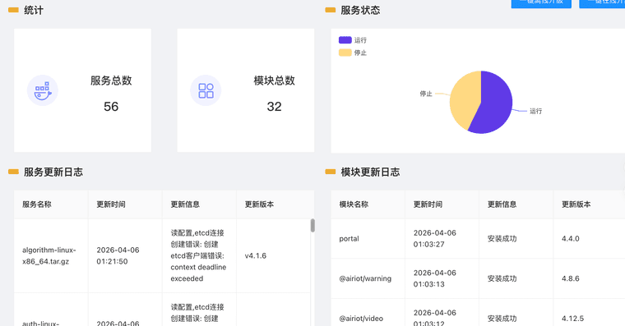The image size is (625, 326).
Task: Click the module total count 32
Action: coord(274,106)
